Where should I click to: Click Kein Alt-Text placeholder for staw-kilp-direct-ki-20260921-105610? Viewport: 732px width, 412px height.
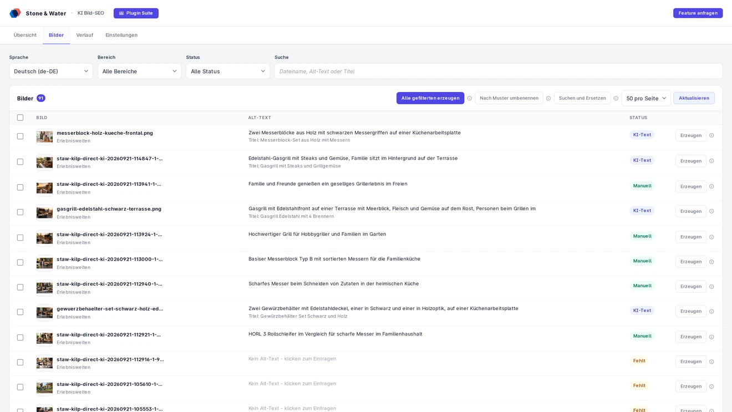(292, 383)
